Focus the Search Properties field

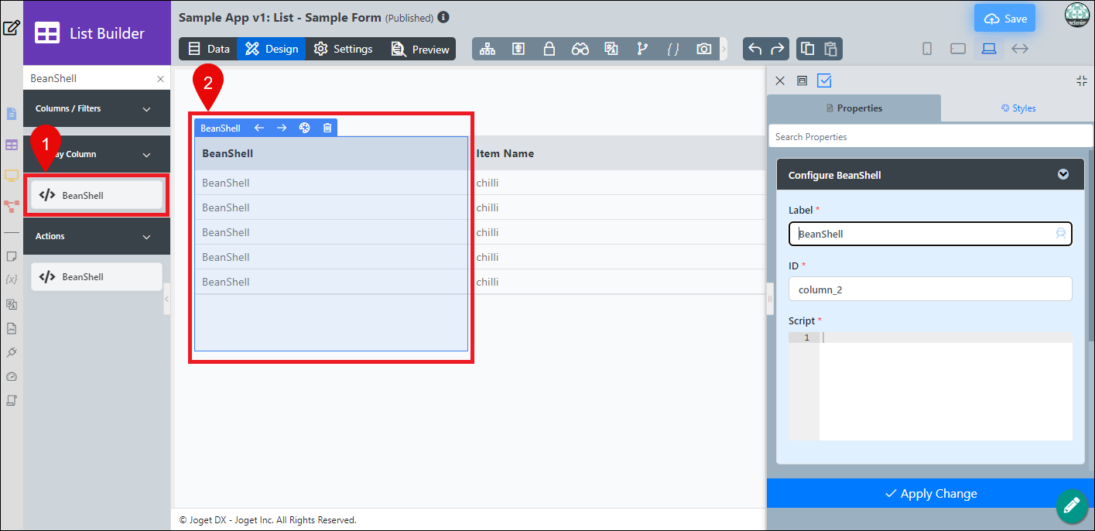click(x=929, y=136)
